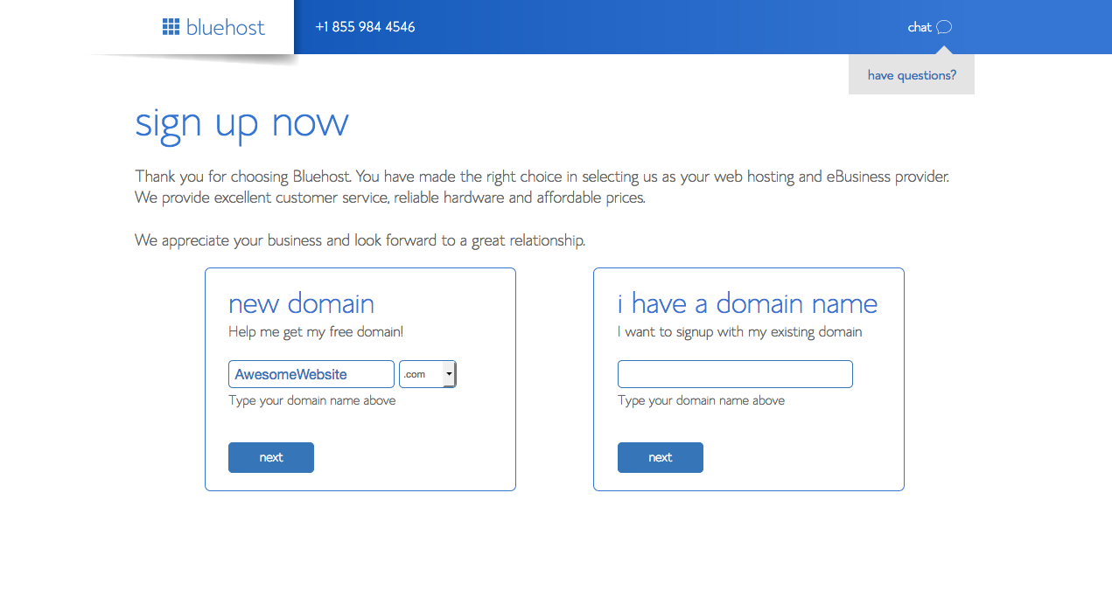1112x597 pixels.
Task: Click 'Type your domain name above' under new domain
Action: point(312,400)
